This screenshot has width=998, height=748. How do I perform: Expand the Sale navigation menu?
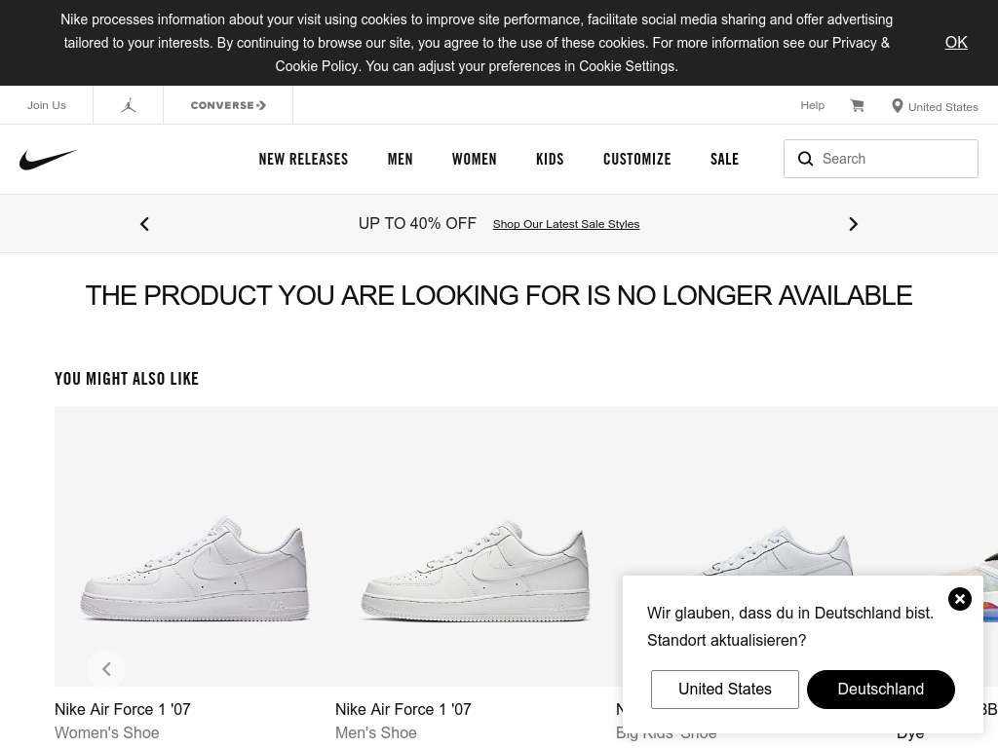[724, 160]
